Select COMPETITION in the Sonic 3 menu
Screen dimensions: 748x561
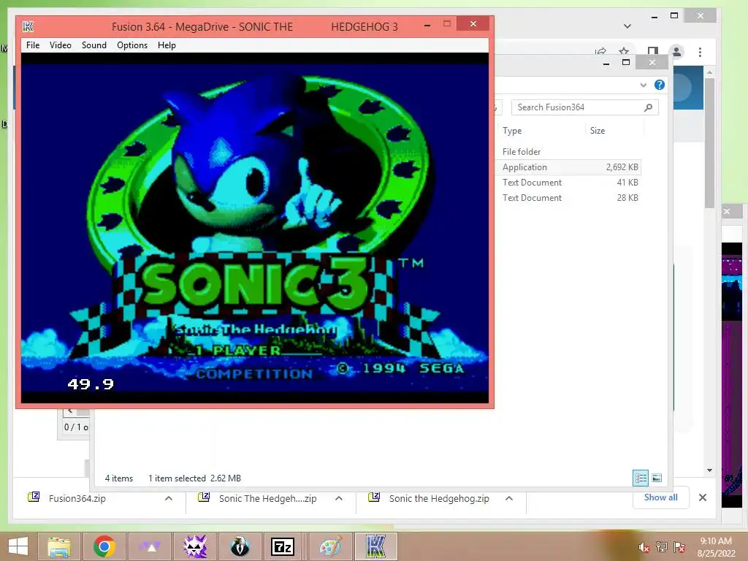[254, 374]
